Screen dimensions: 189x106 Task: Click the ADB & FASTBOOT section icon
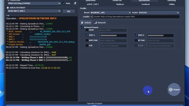[x=8, y=8]
